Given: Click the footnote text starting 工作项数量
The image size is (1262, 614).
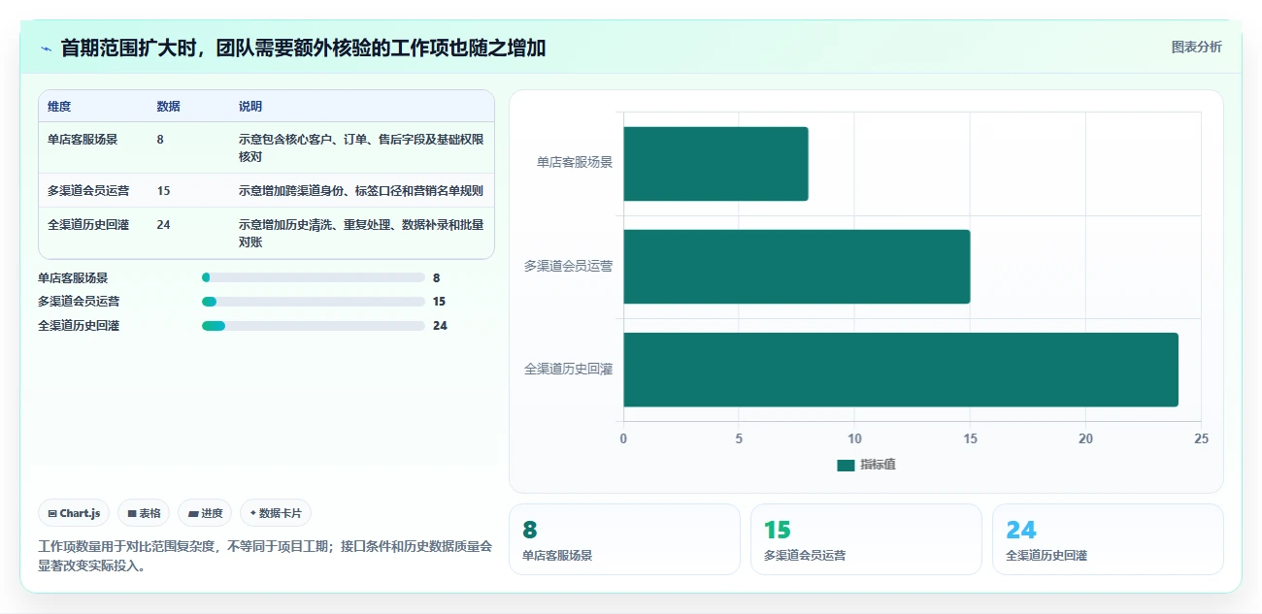Looking at the screenshot, I should (x=265, y=556).
